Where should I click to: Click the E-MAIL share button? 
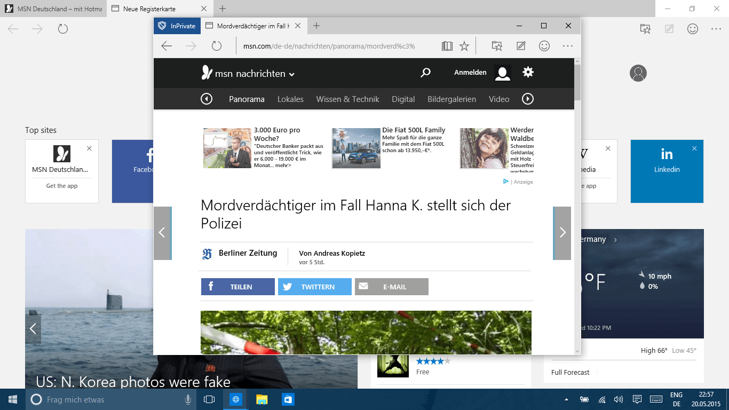pyautogui.click(x=392, y=287)
